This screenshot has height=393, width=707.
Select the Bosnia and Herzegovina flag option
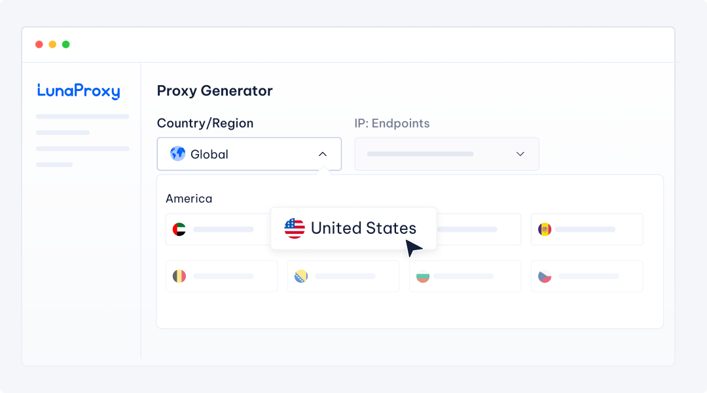click(301, 276)
